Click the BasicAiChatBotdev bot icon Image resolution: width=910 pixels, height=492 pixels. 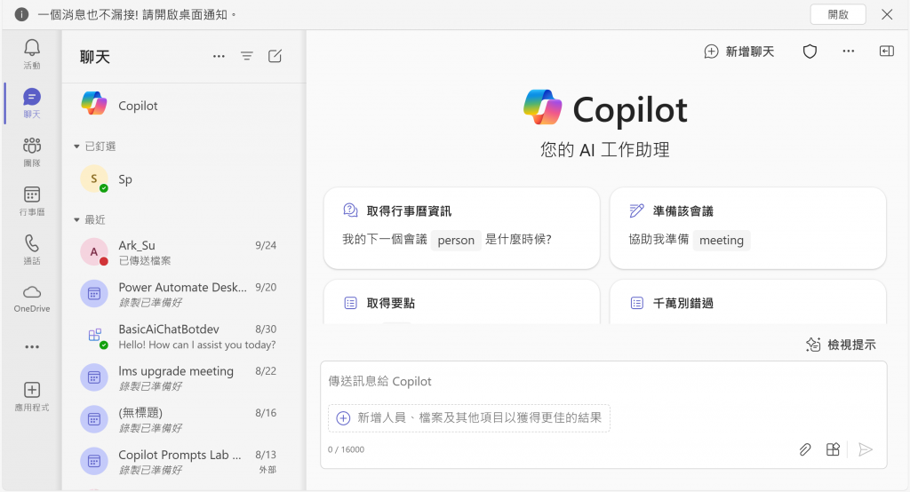95,336
